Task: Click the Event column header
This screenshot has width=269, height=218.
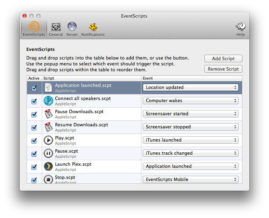Action: [192, 78]
